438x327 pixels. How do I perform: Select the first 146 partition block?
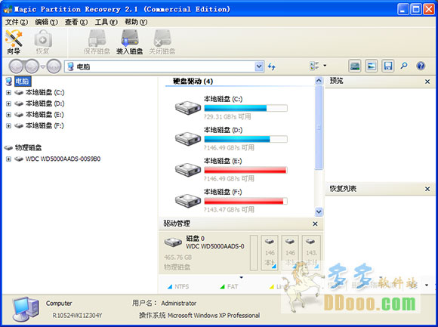270,253
